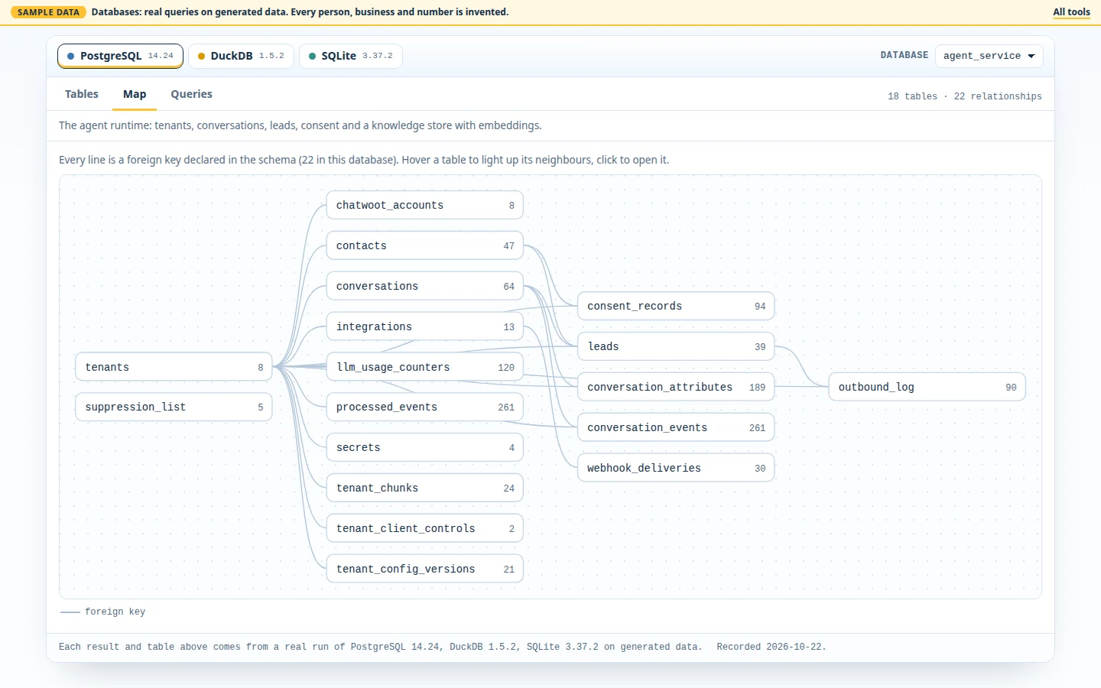1101x688 pixels.
Task: Switch to the Queries tab
Action: (191, 94)
